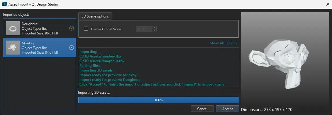Click the 'Imported objects' heading
The image size is (332, 115).
point(16,15)
